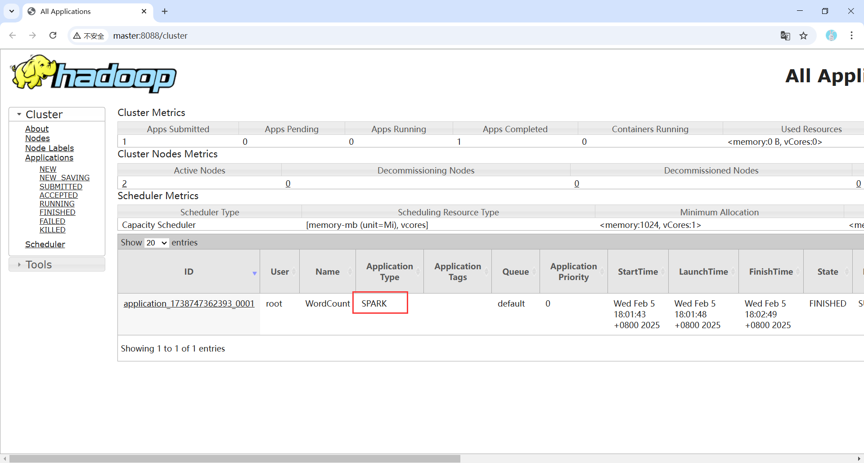Filter applications by ACCEPTED state
864x463 pixels.
(58, 195)
